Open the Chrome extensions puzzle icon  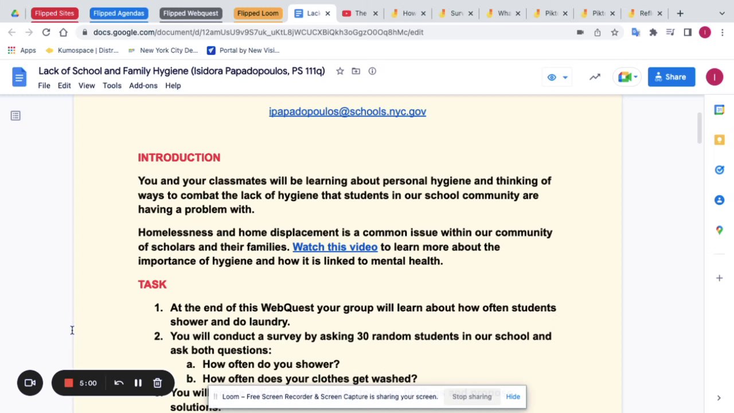653,33
